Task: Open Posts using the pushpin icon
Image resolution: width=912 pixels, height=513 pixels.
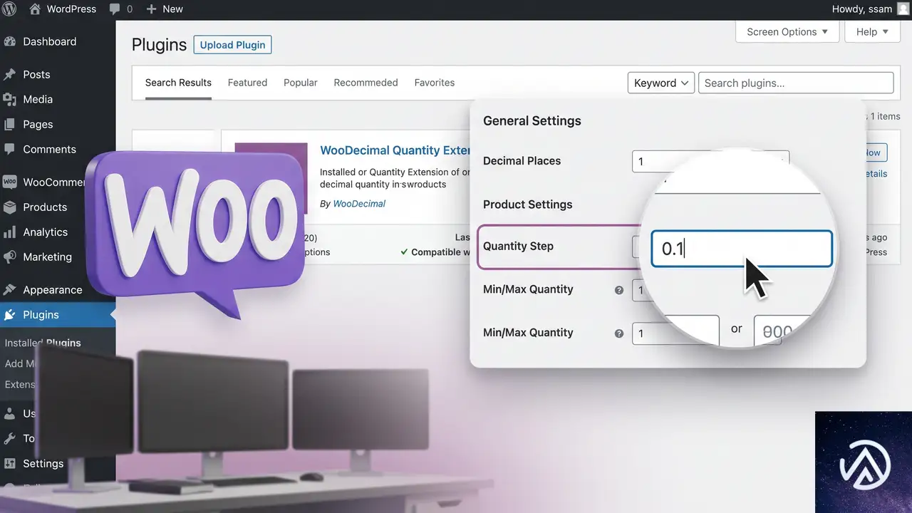Action: tap(10, 74)
